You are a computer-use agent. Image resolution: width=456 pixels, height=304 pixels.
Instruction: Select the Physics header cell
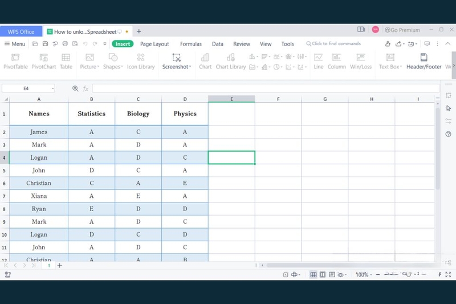click(x=185, y=114)
